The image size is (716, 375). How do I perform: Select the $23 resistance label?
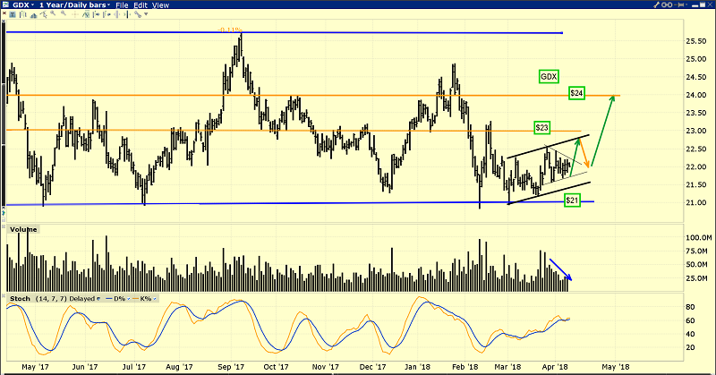[x=542, y=127]
